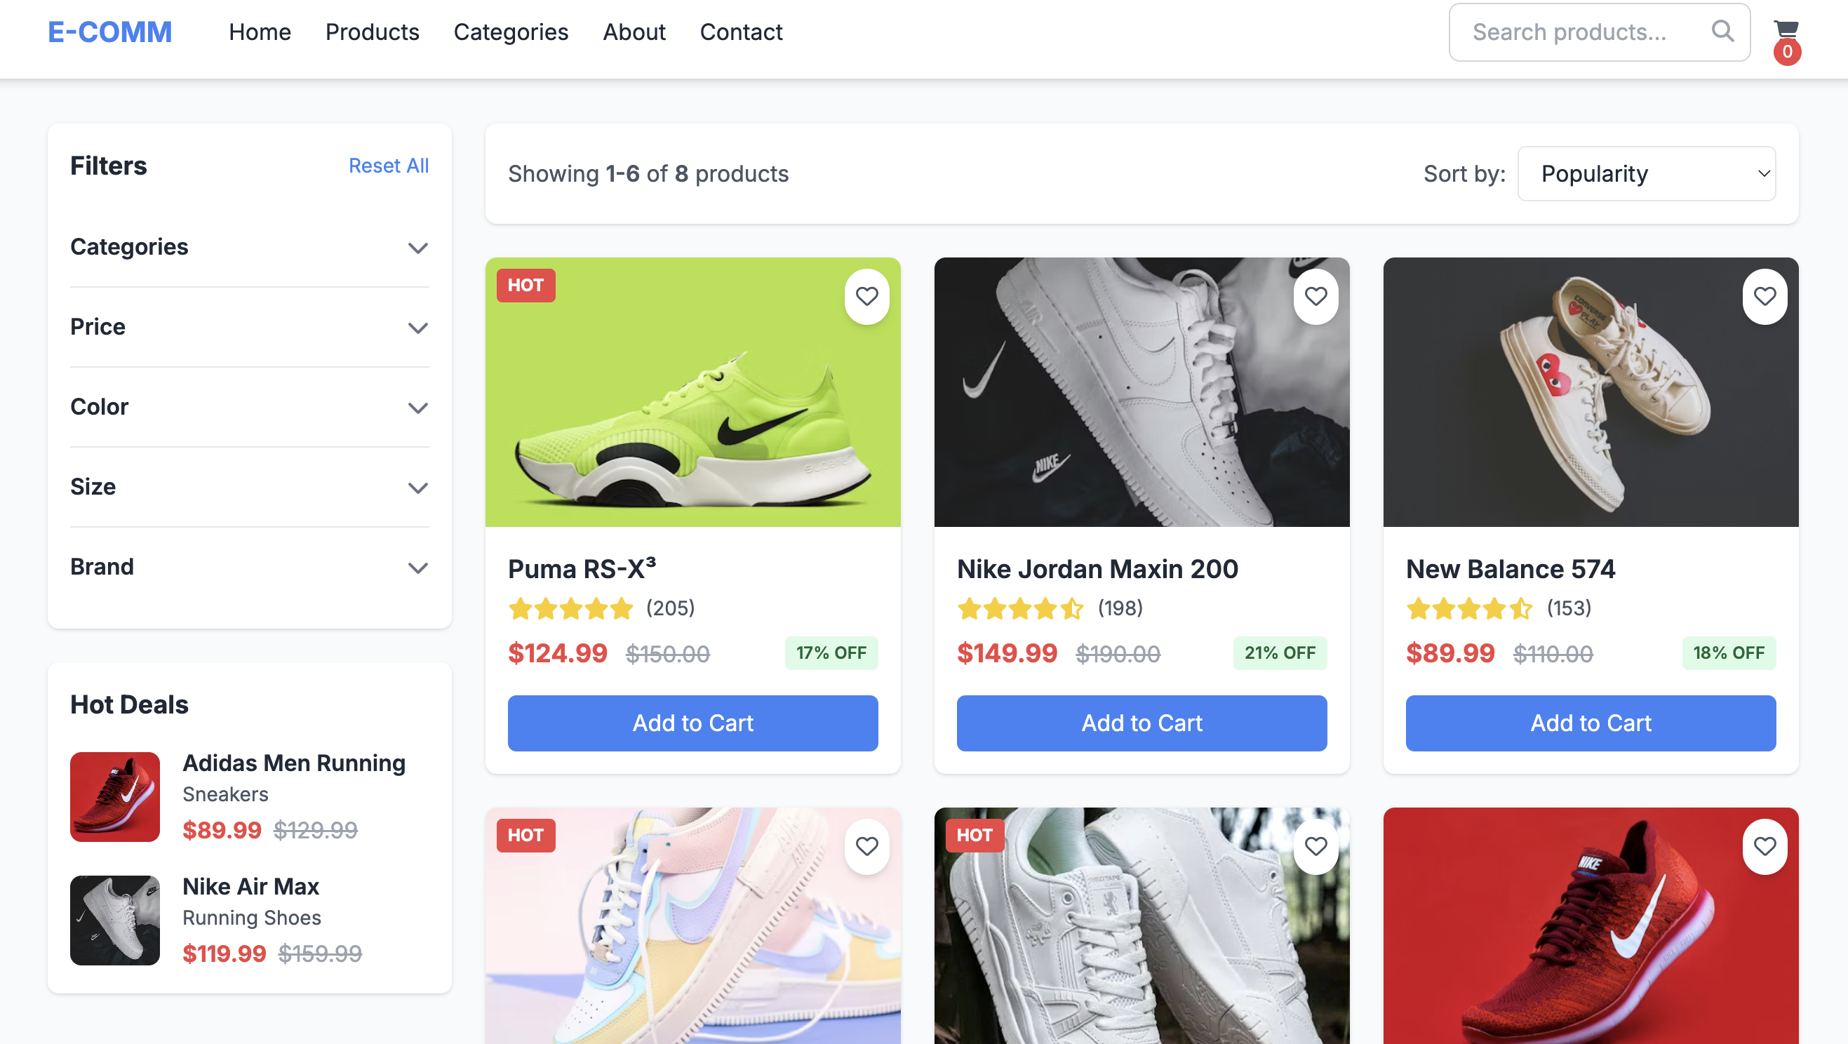Click the Puma RS-X³ product title
1848x1044 pixels.
point(582,569)
